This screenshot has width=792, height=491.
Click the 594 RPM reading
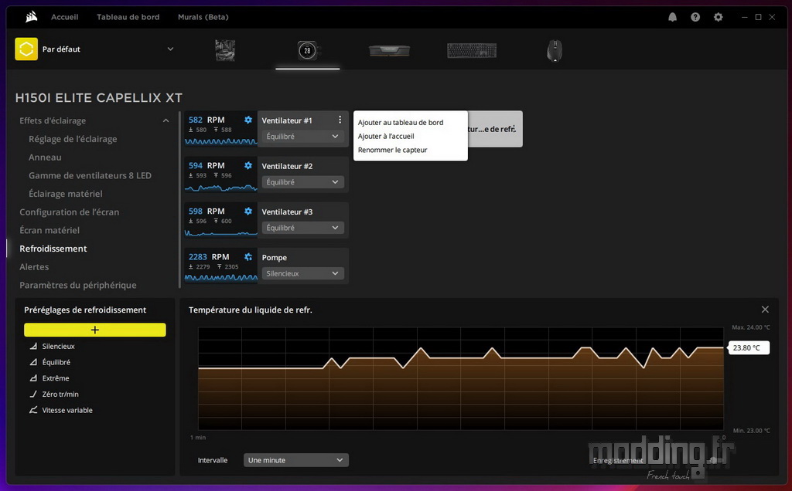coord(207,165)
